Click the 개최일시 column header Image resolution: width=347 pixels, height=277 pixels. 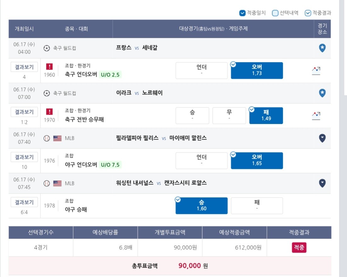24,29
